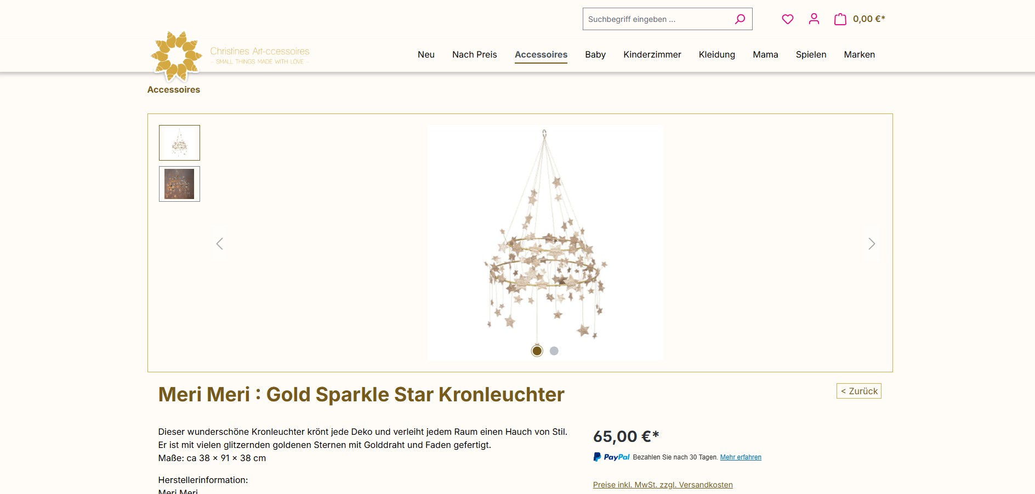
Task: Open the Marken menu category
Action: (859, 55)
